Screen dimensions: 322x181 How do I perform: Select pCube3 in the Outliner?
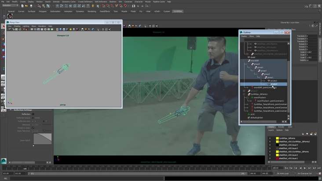[x=274, y=81]
